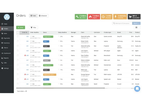This screenshot has width=142, height=106.
Task: Select checkbox for order A33
Action: click(18, 36)
